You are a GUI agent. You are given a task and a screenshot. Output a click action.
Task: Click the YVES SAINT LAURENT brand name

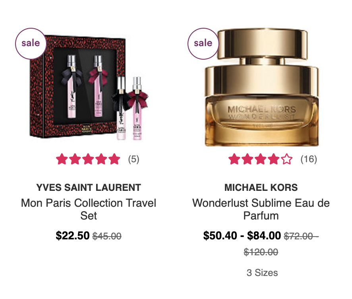(89, 187)
